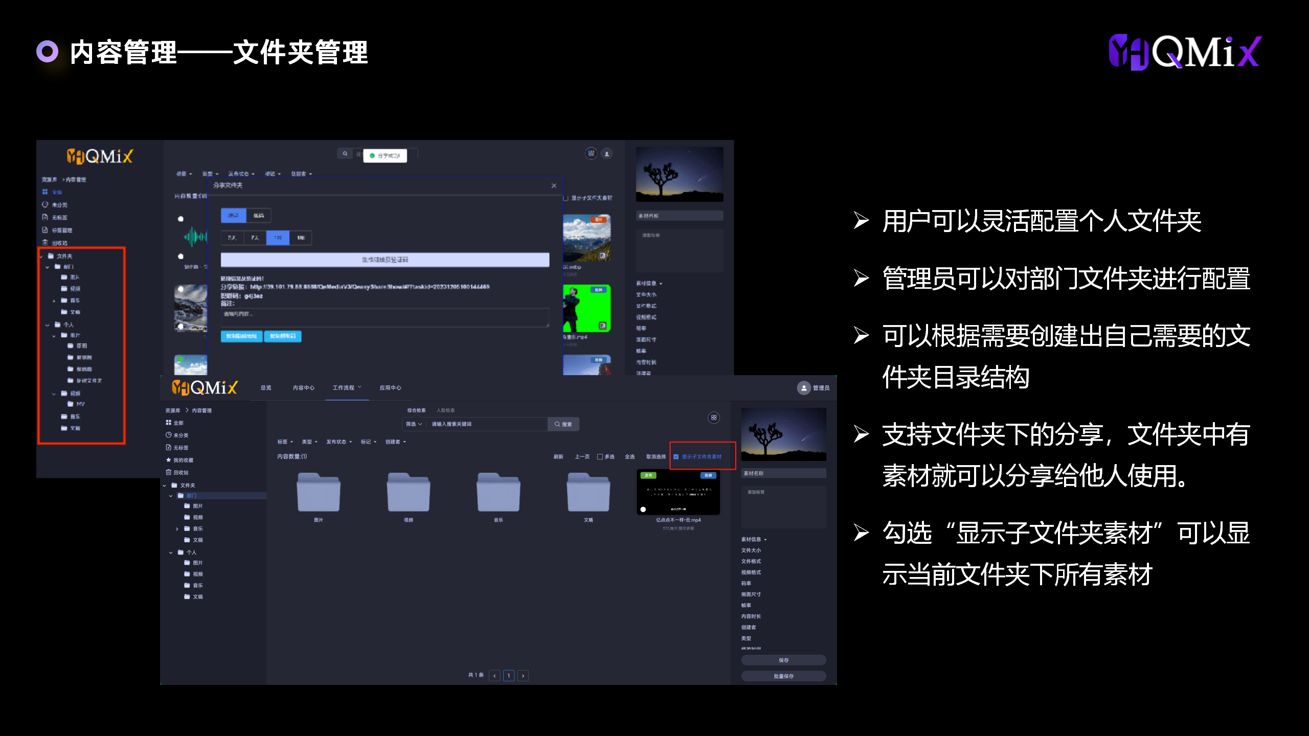This screenshot has height=736, width=1309.
Task: Uncheck 显示子文件夹素材 checkbox
Action: click(x=676, y=456)
